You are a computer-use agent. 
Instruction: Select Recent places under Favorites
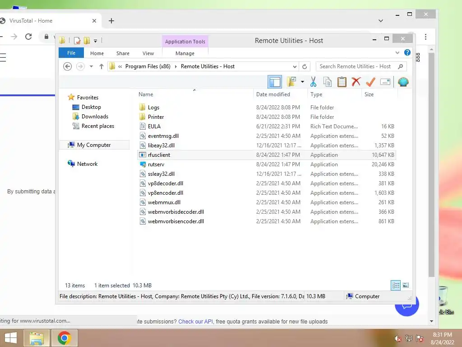click(x=98, y=126)
